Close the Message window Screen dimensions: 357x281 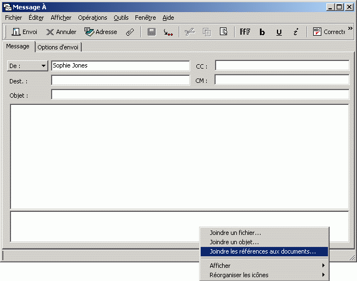[349, 7]
